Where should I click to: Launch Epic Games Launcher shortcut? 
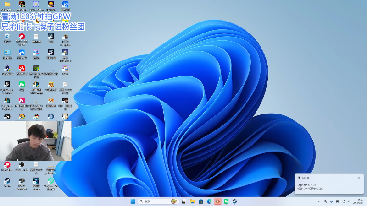(7, 87)
